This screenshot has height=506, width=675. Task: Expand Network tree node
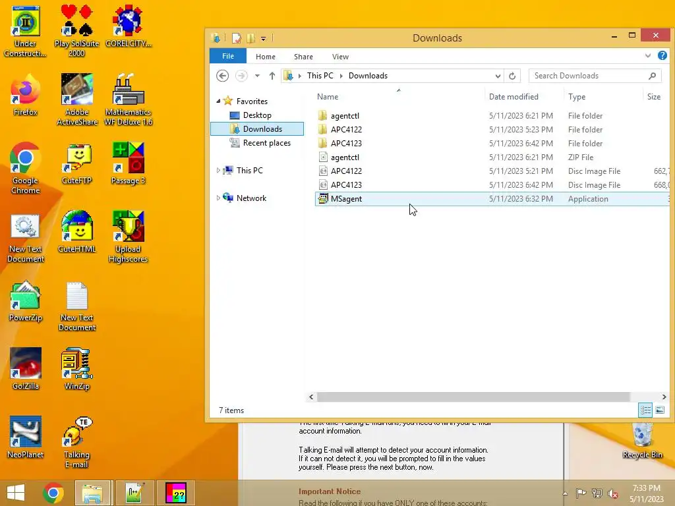point(218,198)
